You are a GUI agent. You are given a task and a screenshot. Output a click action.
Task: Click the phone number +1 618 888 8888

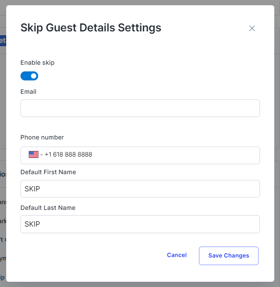(x=68, y=155)
